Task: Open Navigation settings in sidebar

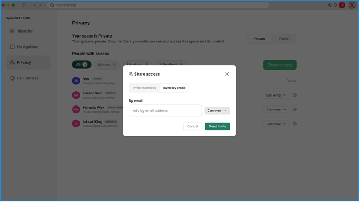Action: pos(28,47)
